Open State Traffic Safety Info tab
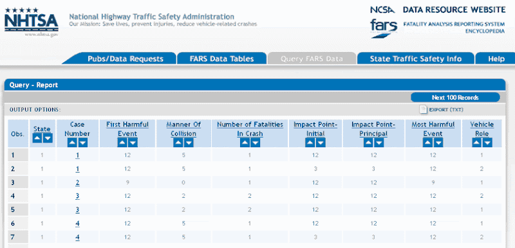The height and width of the screenshot is (248, 515). [415, 58]
